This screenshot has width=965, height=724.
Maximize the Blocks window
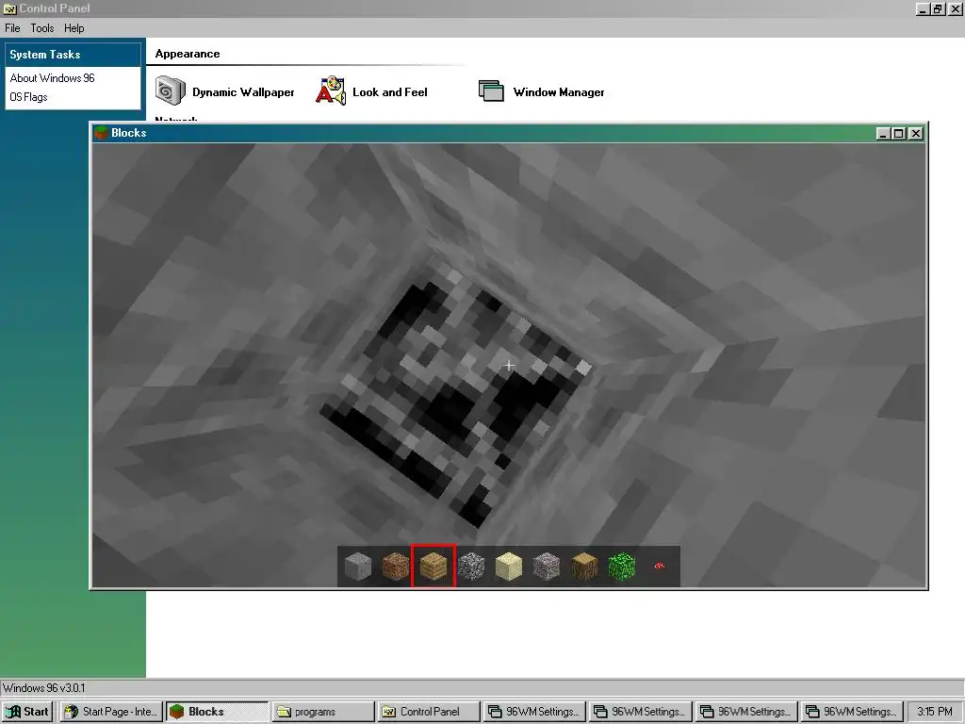pyautogui.click(x=898, y=134)
